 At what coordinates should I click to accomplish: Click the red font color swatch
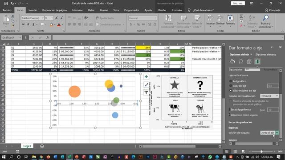coord(59,24)
